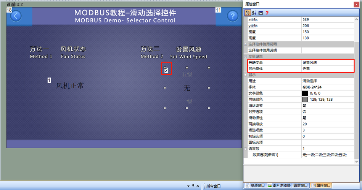Edit the x坐标 value 539

pyautogui.click(x=328, y=19)
